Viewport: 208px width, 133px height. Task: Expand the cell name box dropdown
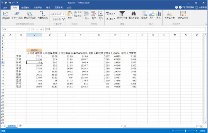pos(28,29)
